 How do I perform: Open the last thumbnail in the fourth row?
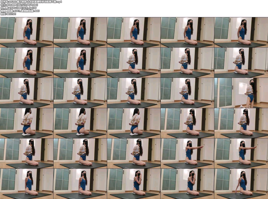[241, 123]
